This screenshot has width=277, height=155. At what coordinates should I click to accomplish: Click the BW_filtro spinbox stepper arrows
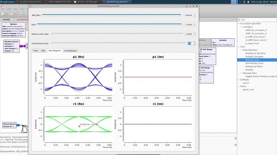194,15
